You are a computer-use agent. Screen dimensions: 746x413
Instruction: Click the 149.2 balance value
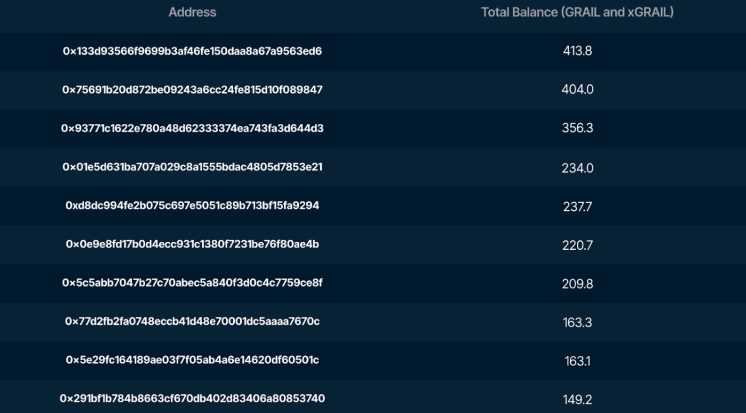pos(577,400)
